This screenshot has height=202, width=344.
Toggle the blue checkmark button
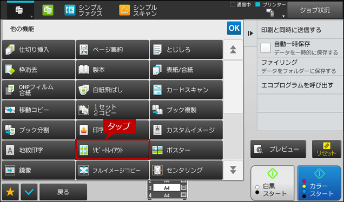click(29, 192)
